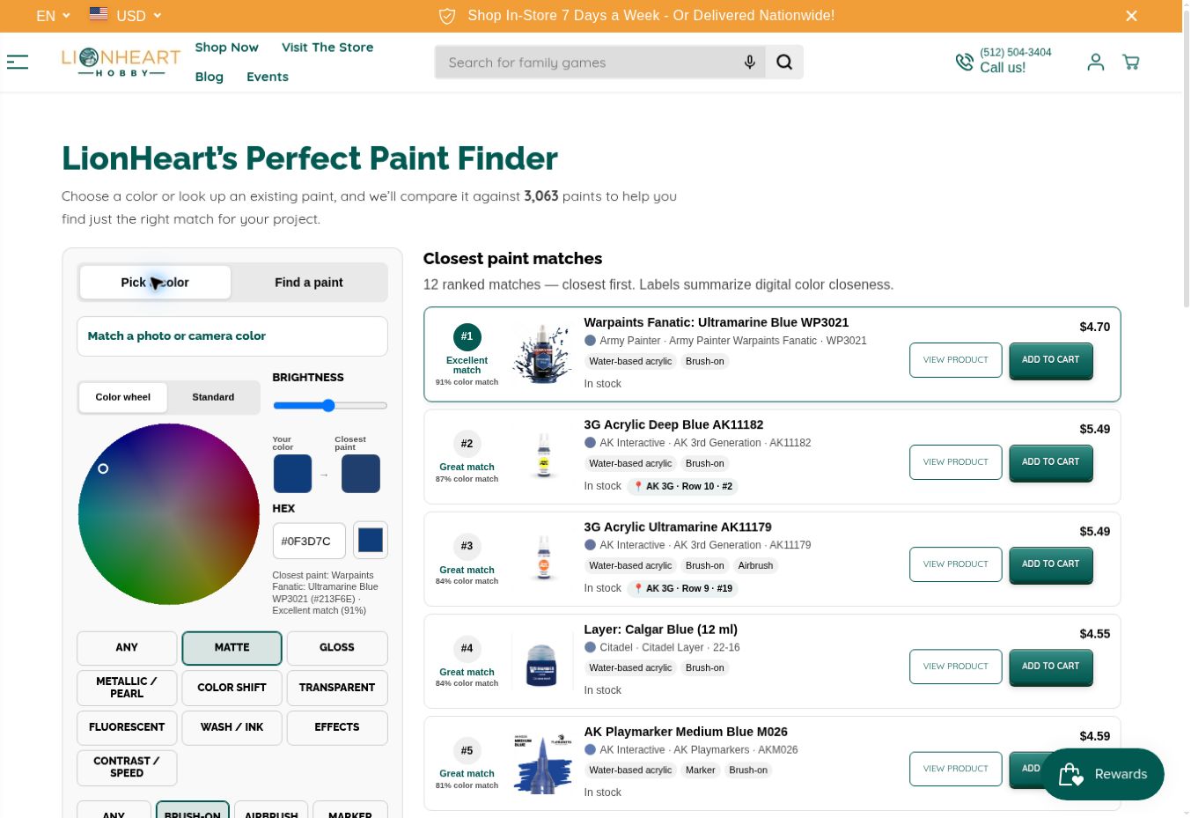The image size is (1191, 818).
Task: Add 3G Acrylic Deep Blue to cart
Action: (1050, 462)
